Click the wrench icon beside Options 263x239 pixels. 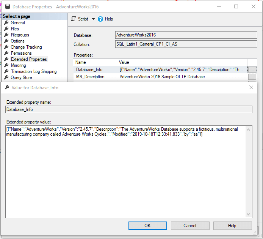(6, 41)
